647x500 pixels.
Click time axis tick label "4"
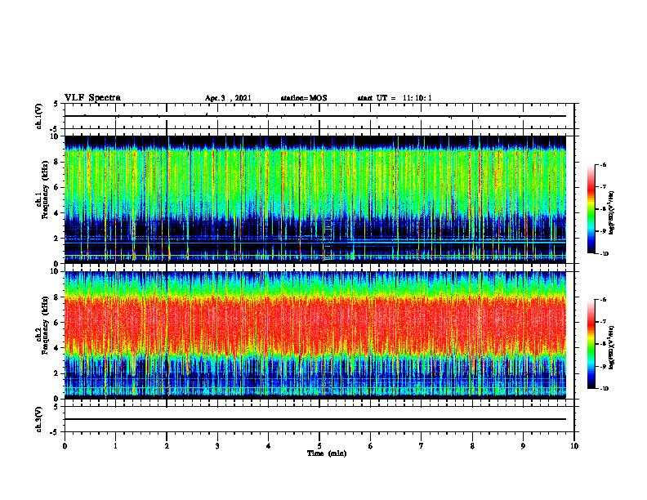[269, 446]
